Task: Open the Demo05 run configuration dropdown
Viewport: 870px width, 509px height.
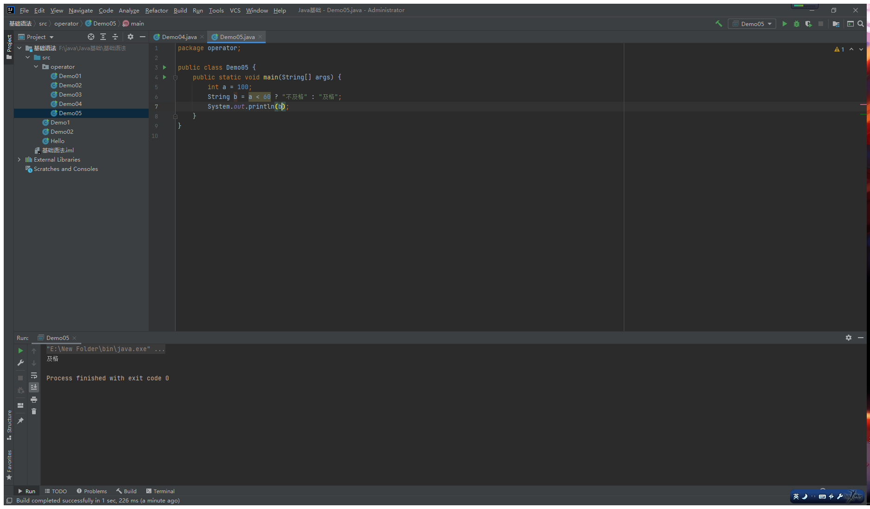Action: coord(752,24)
